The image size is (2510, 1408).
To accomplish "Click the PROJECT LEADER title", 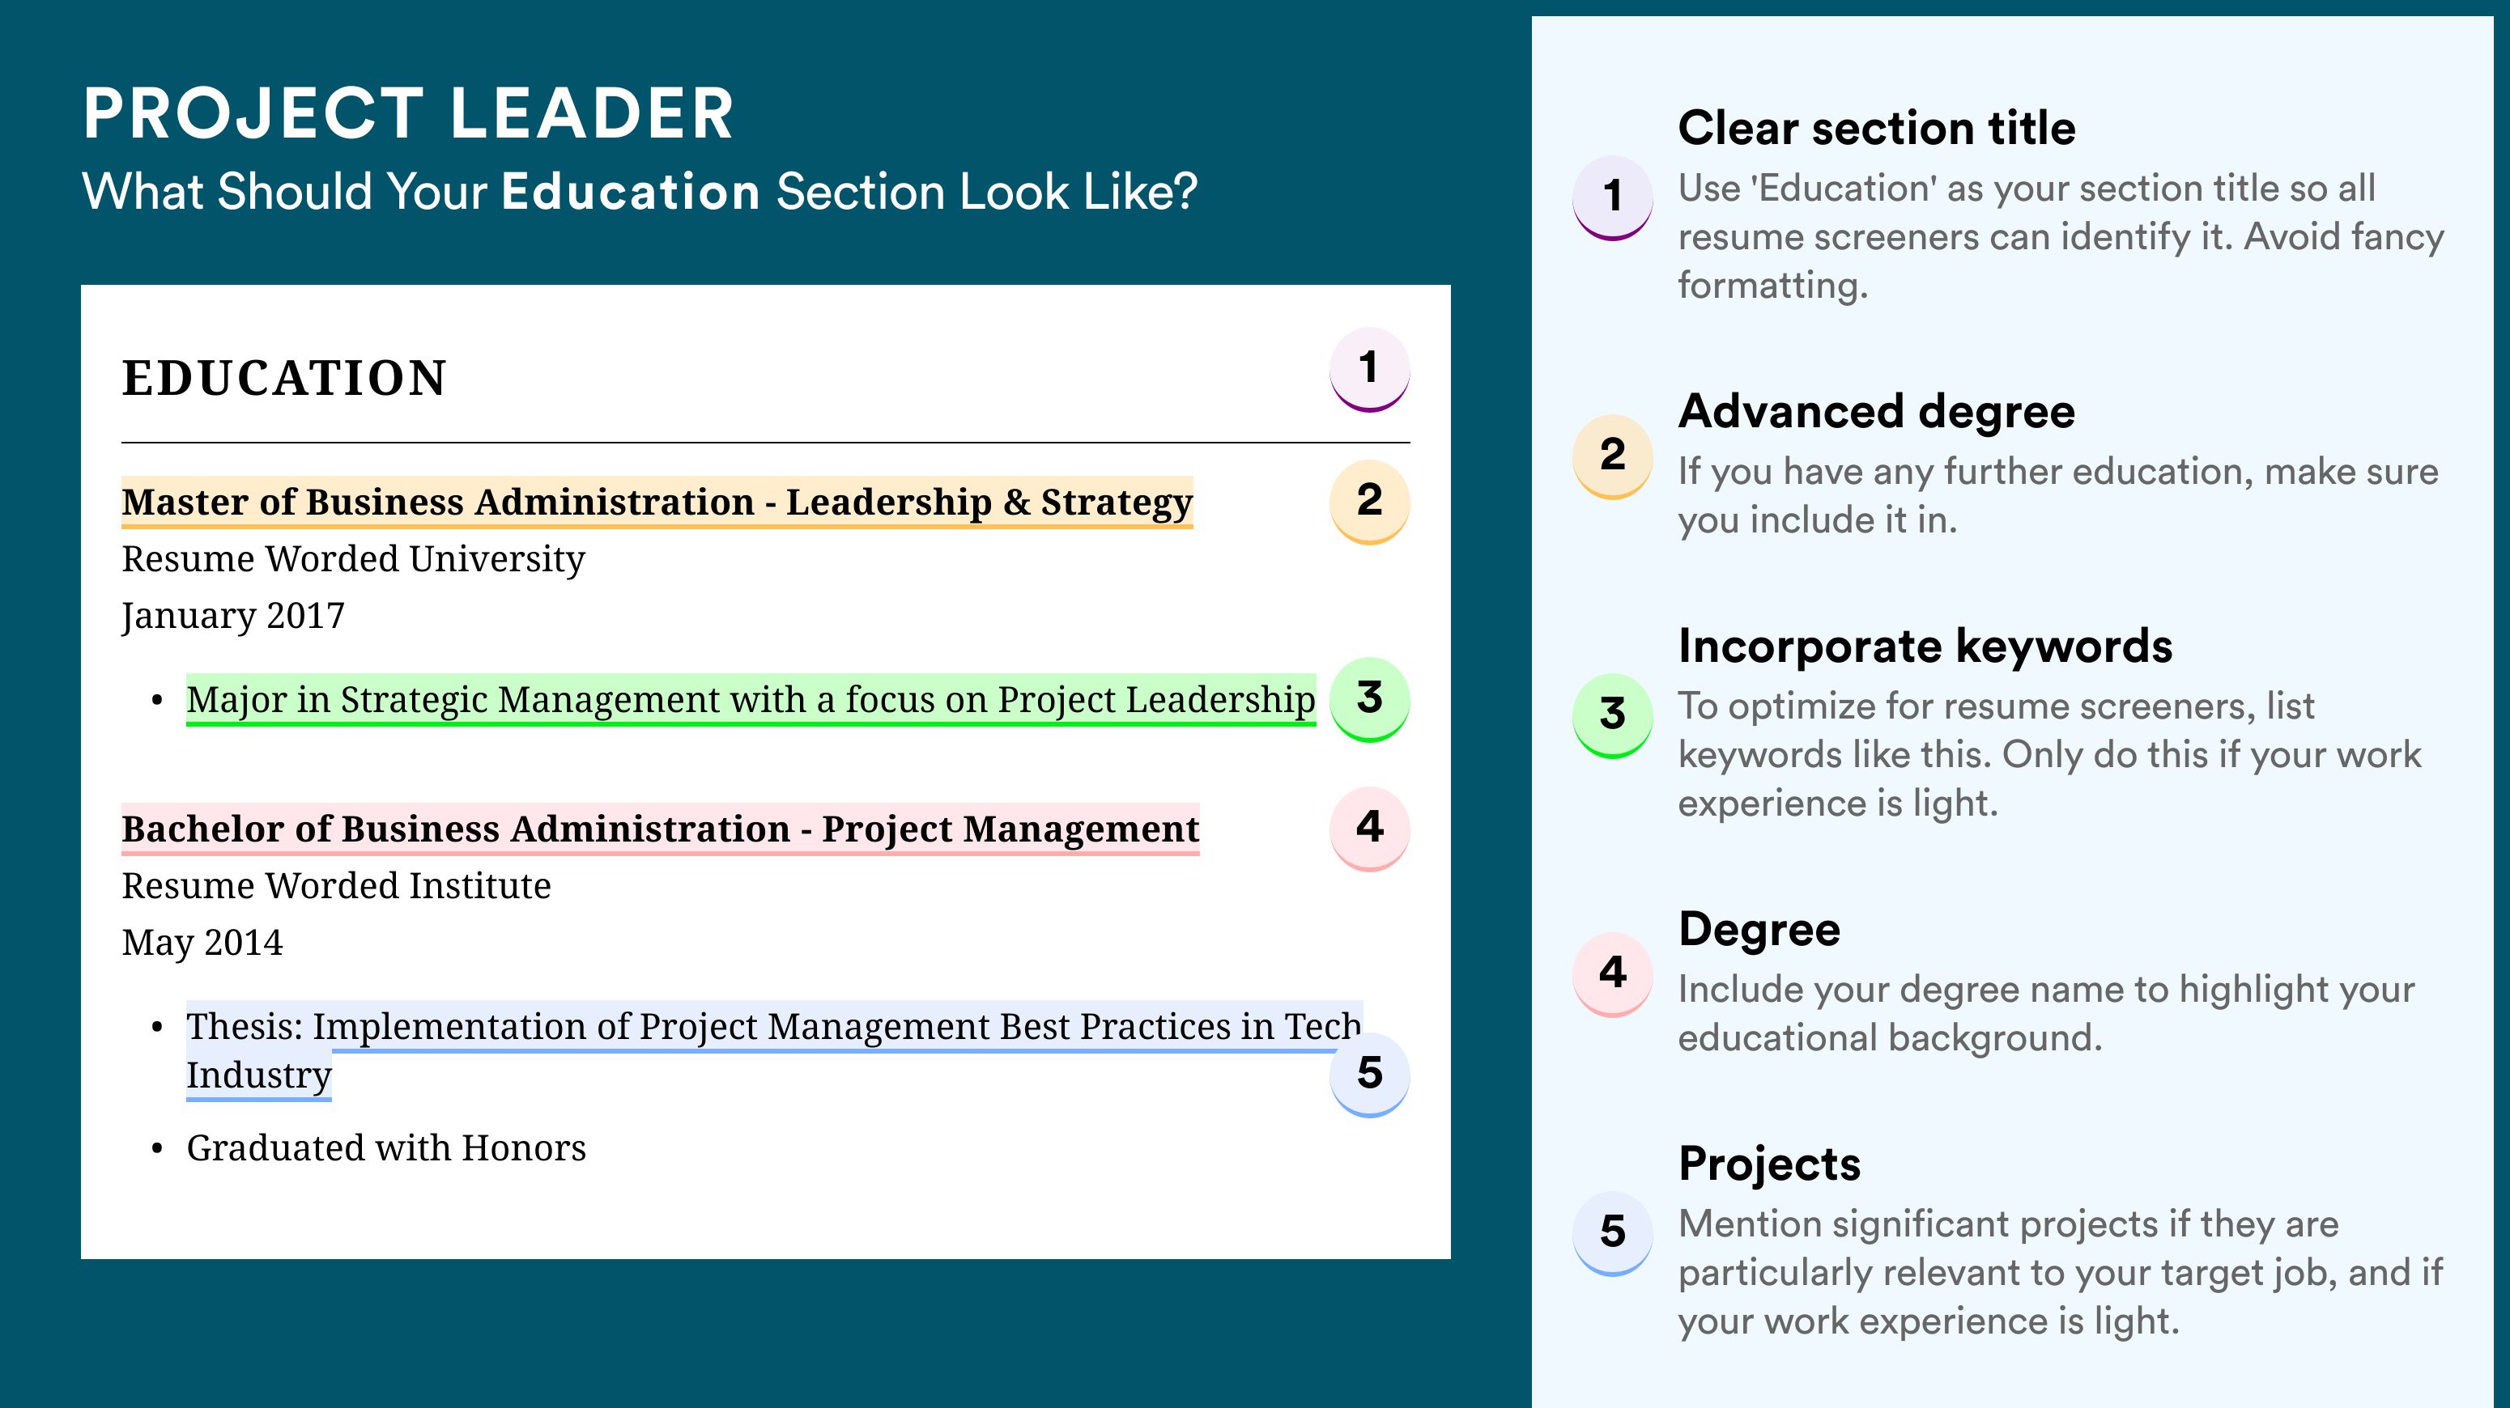I will [x=408, y=113].
